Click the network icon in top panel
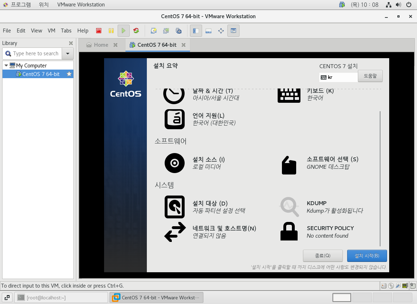 coord(389,5)
